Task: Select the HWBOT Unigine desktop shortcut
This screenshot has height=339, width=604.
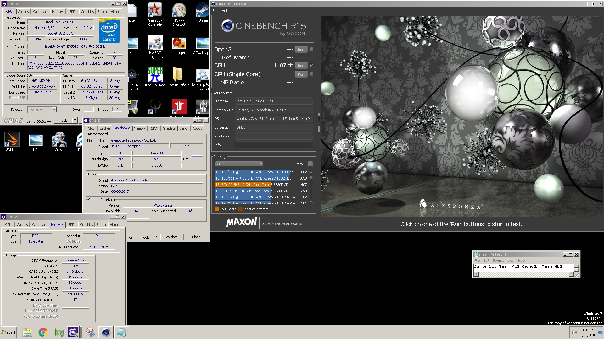Action: [x=155, y=46]
